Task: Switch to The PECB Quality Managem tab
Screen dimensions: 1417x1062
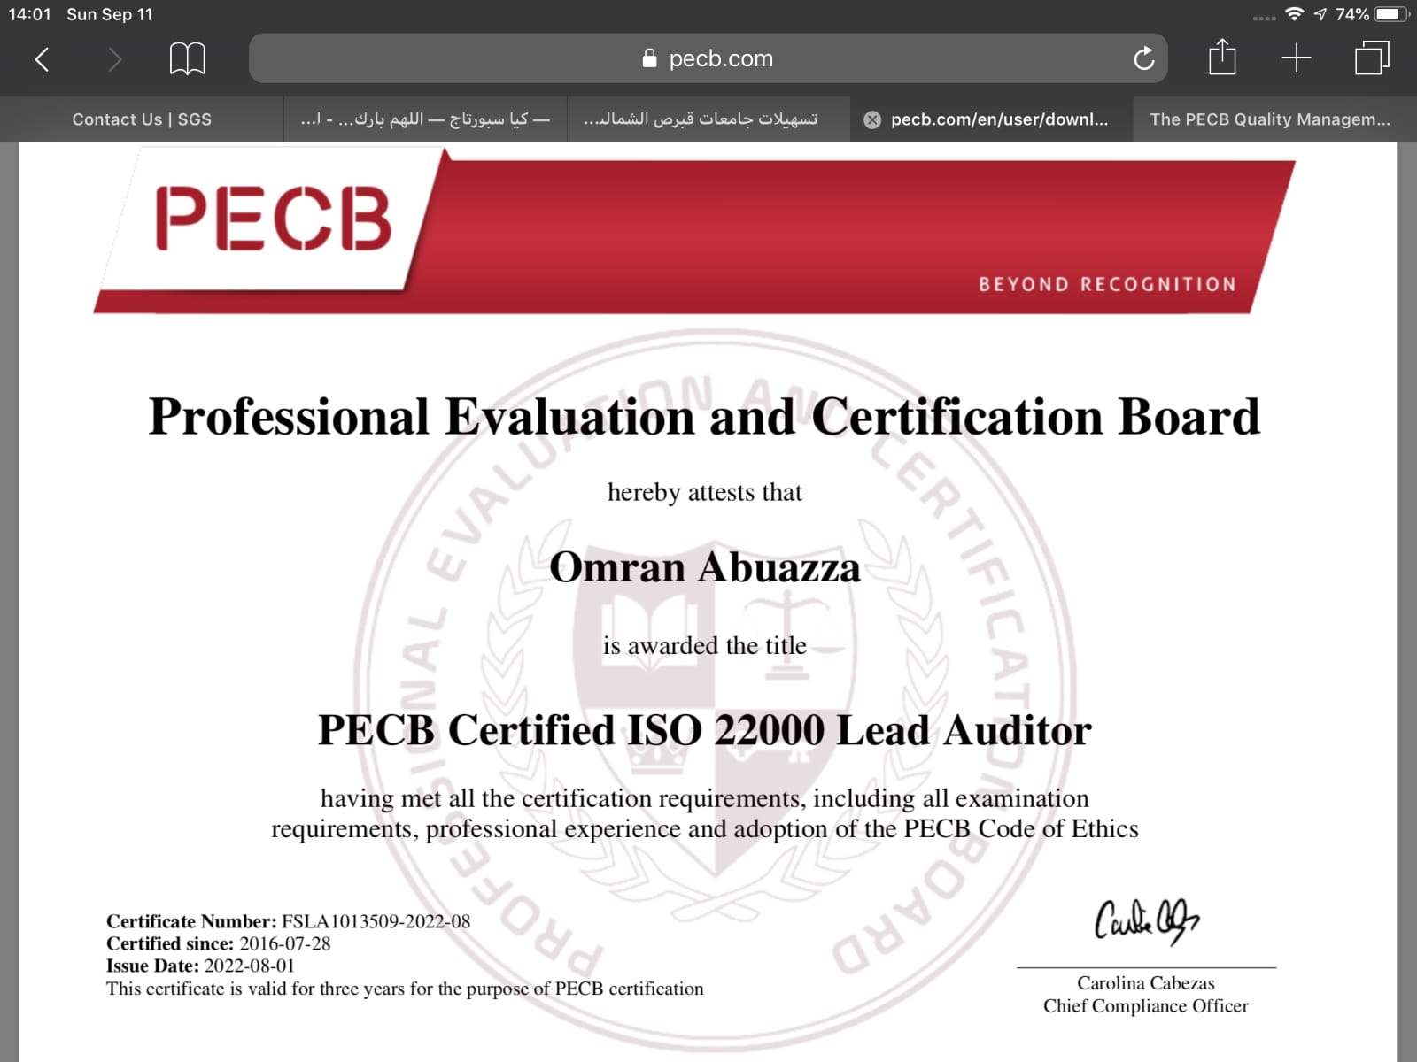Action: pos(1269,119)
